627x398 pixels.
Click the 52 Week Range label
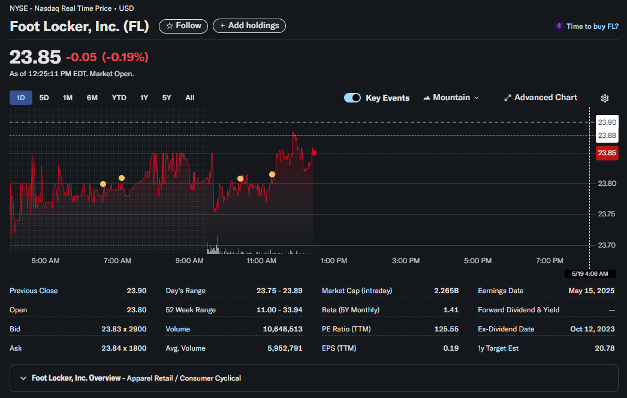point(191,310)
